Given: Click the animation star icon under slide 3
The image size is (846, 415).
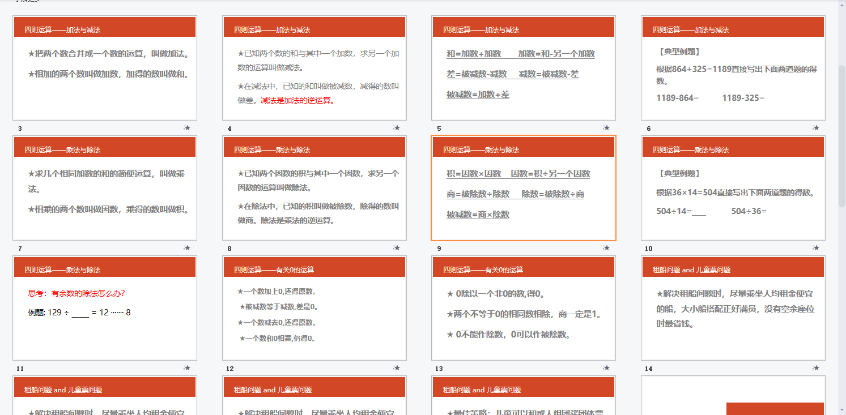Looking at the screenshot, I should tap(187, 128).
